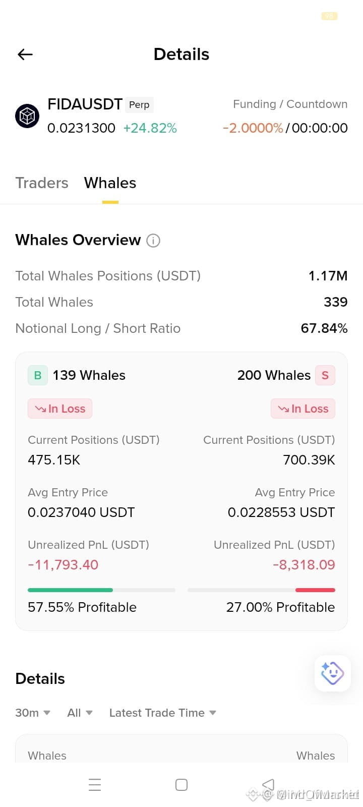The image size is (363, 807).
Task: Tap the Android home square icon
Action: click(181, 785)
